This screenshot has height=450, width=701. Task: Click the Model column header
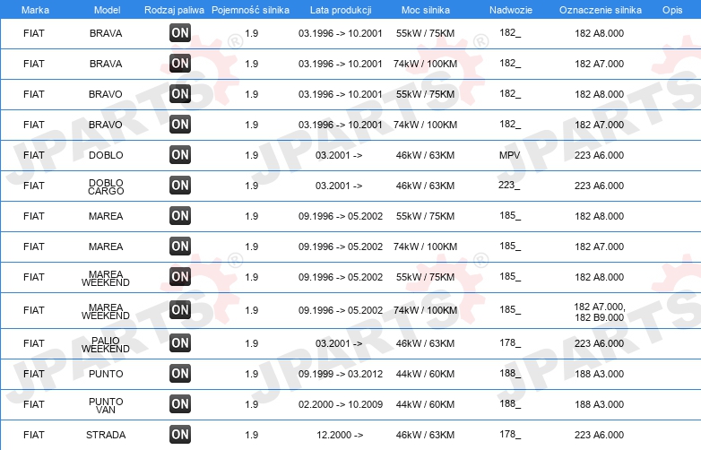[108, 10]
